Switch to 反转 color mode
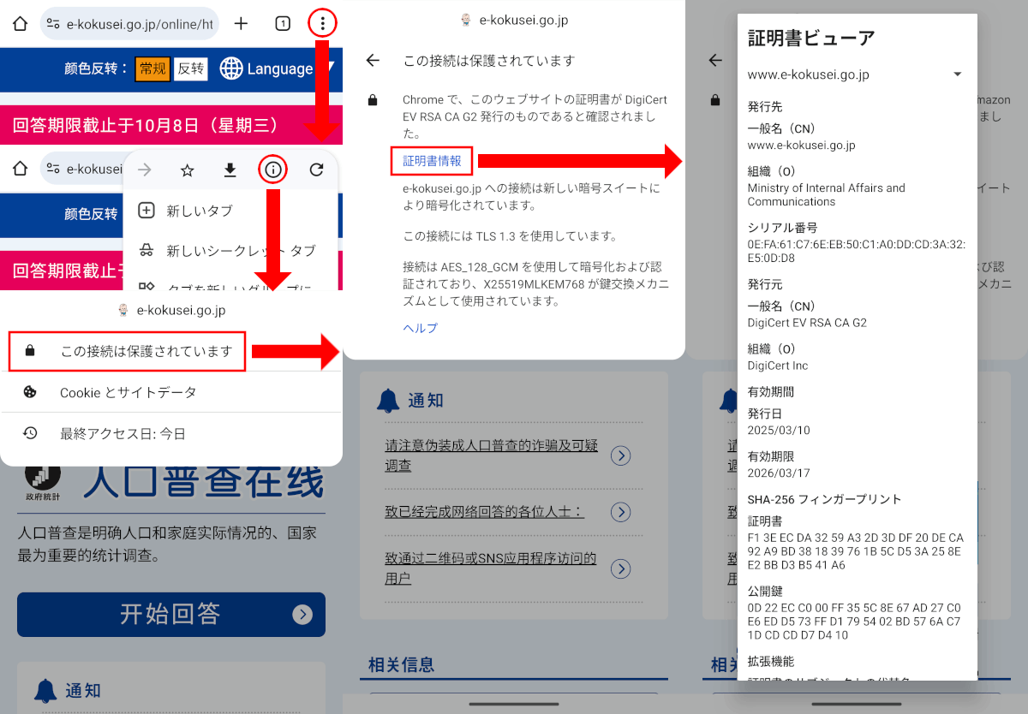Viewport: 1028px width, 714px height. click(x=191, y=69)
